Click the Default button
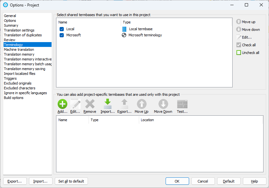This screenshot has width=269, height=188. [x=229, y=181]
